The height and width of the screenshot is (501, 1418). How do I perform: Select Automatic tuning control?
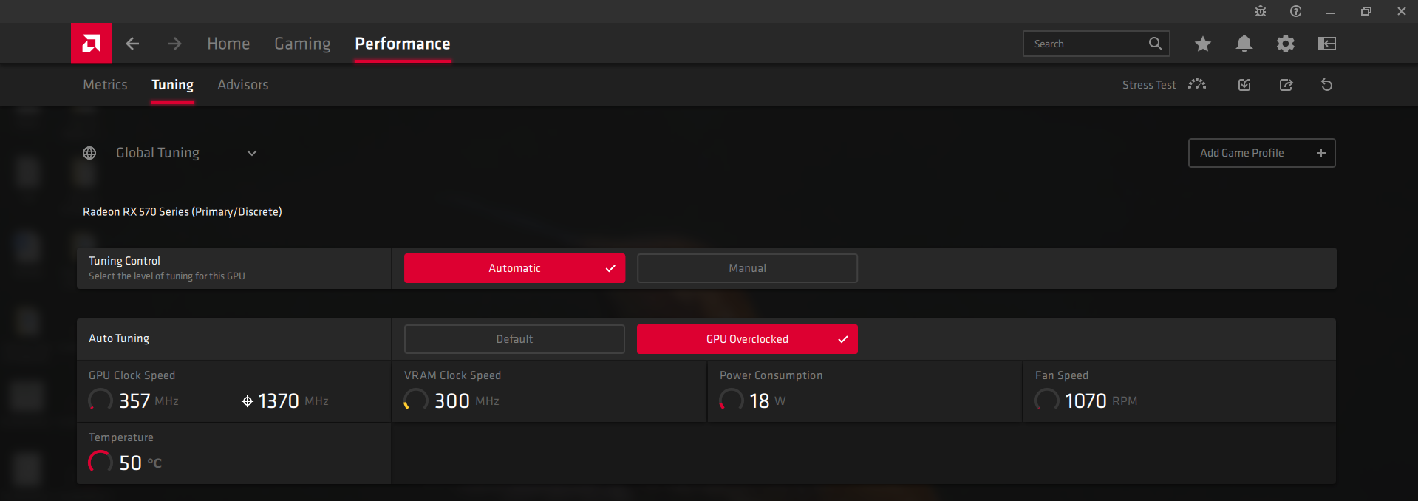(x=514, y=268)
